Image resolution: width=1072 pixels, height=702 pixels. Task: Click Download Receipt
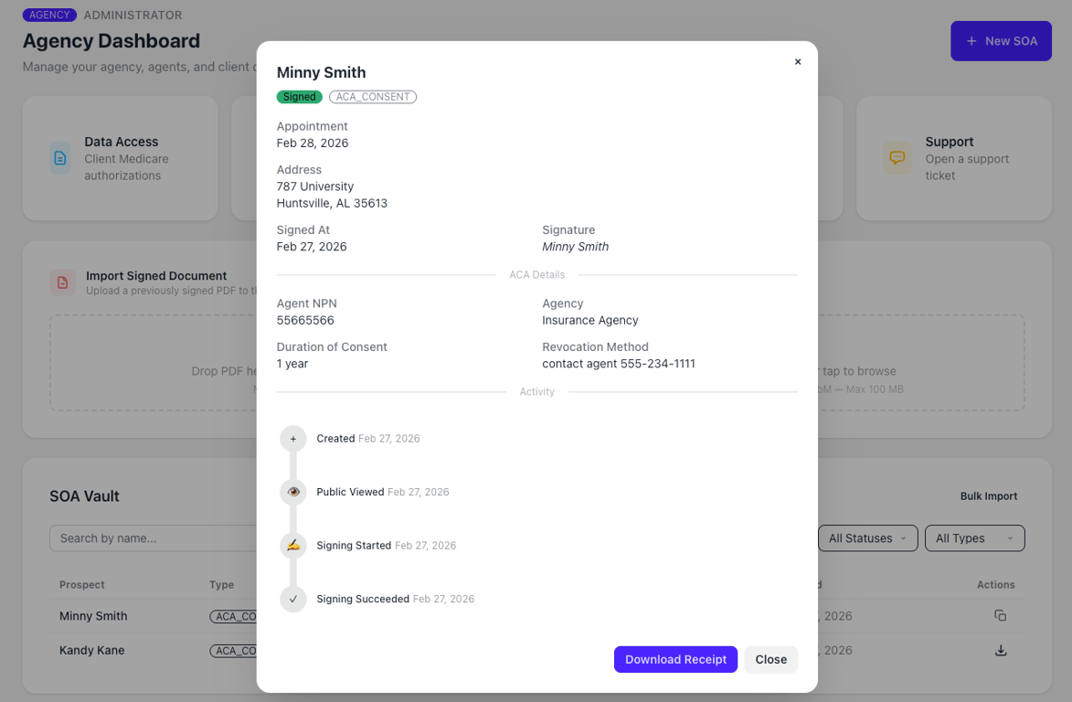click(x=675, y=659)
